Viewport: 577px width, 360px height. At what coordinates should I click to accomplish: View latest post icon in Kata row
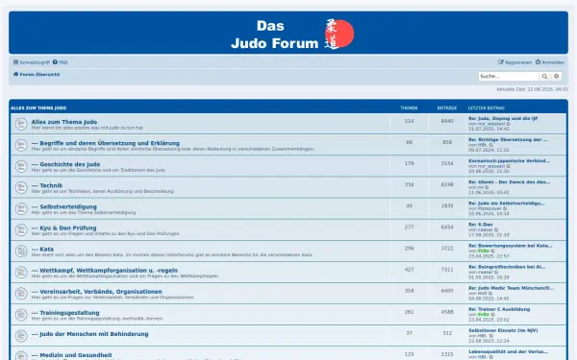click(x=493, y=251)
